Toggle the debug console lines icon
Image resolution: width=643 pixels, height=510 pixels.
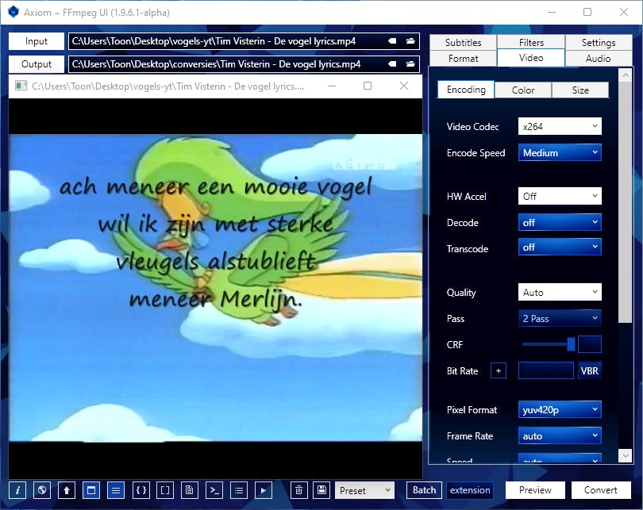click(x=116, y=490)
